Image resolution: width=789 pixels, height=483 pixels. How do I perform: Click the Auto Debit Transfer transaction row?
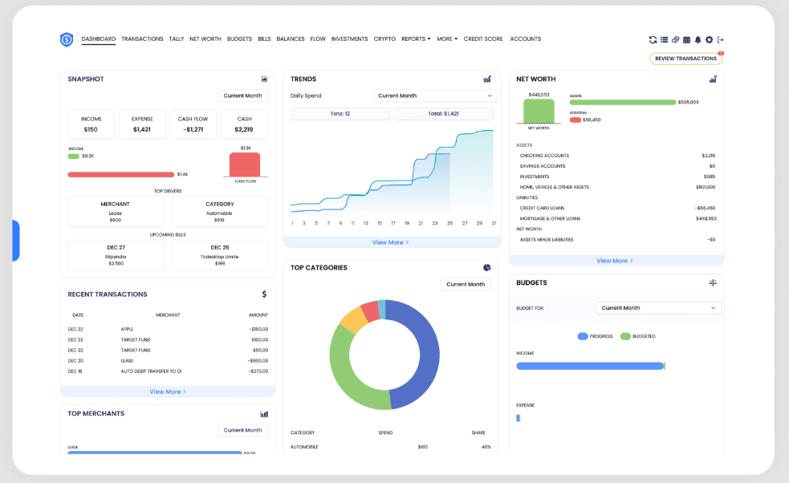168,371
